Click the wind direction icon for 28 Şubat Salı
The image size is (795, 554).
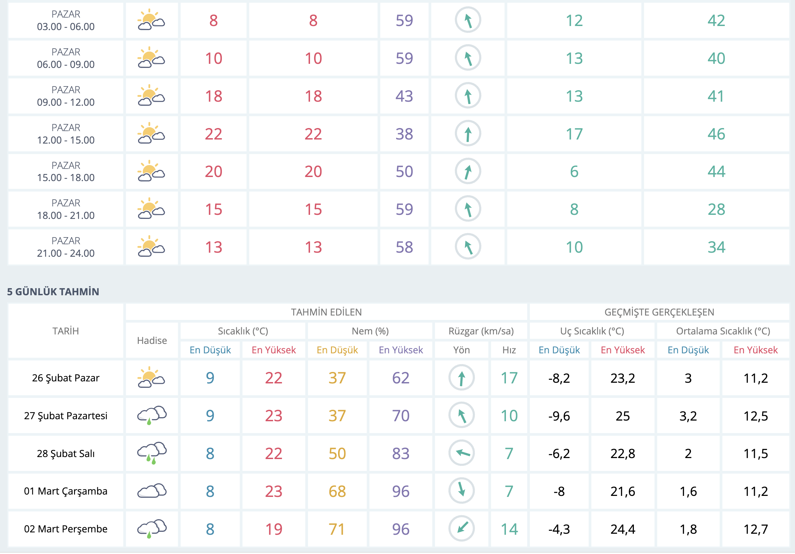[462, 453]
